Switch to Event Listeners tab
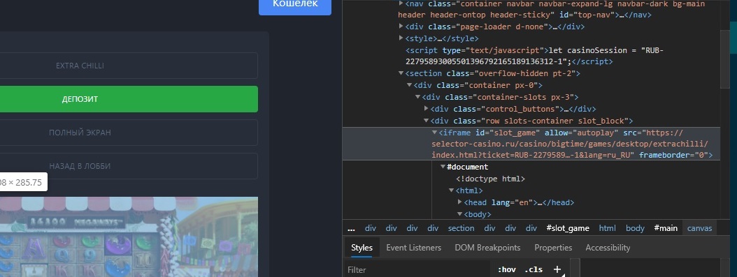The image size is (737, 277). [x=414, y=248]
